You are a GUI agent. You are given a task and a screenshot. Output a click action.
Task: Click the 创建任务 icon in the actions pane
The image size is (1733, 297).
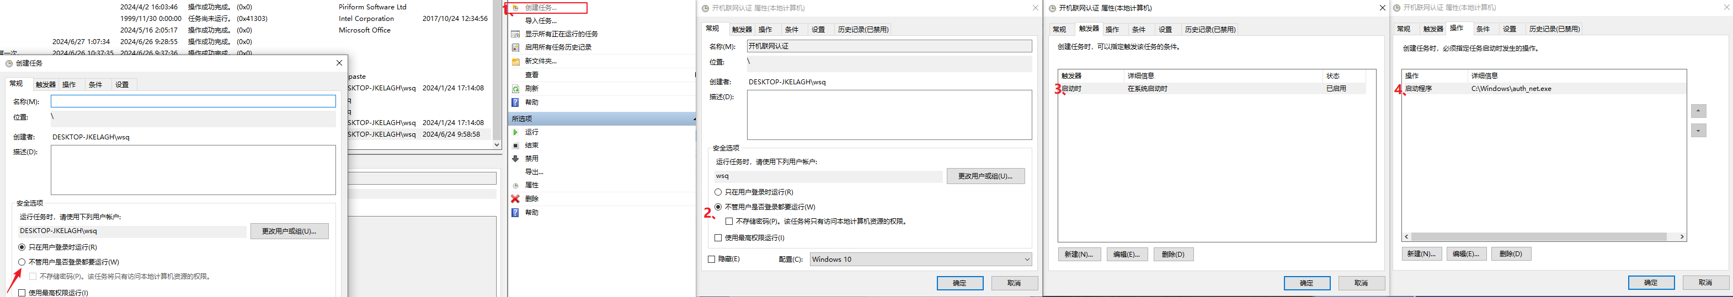[516, 8]
